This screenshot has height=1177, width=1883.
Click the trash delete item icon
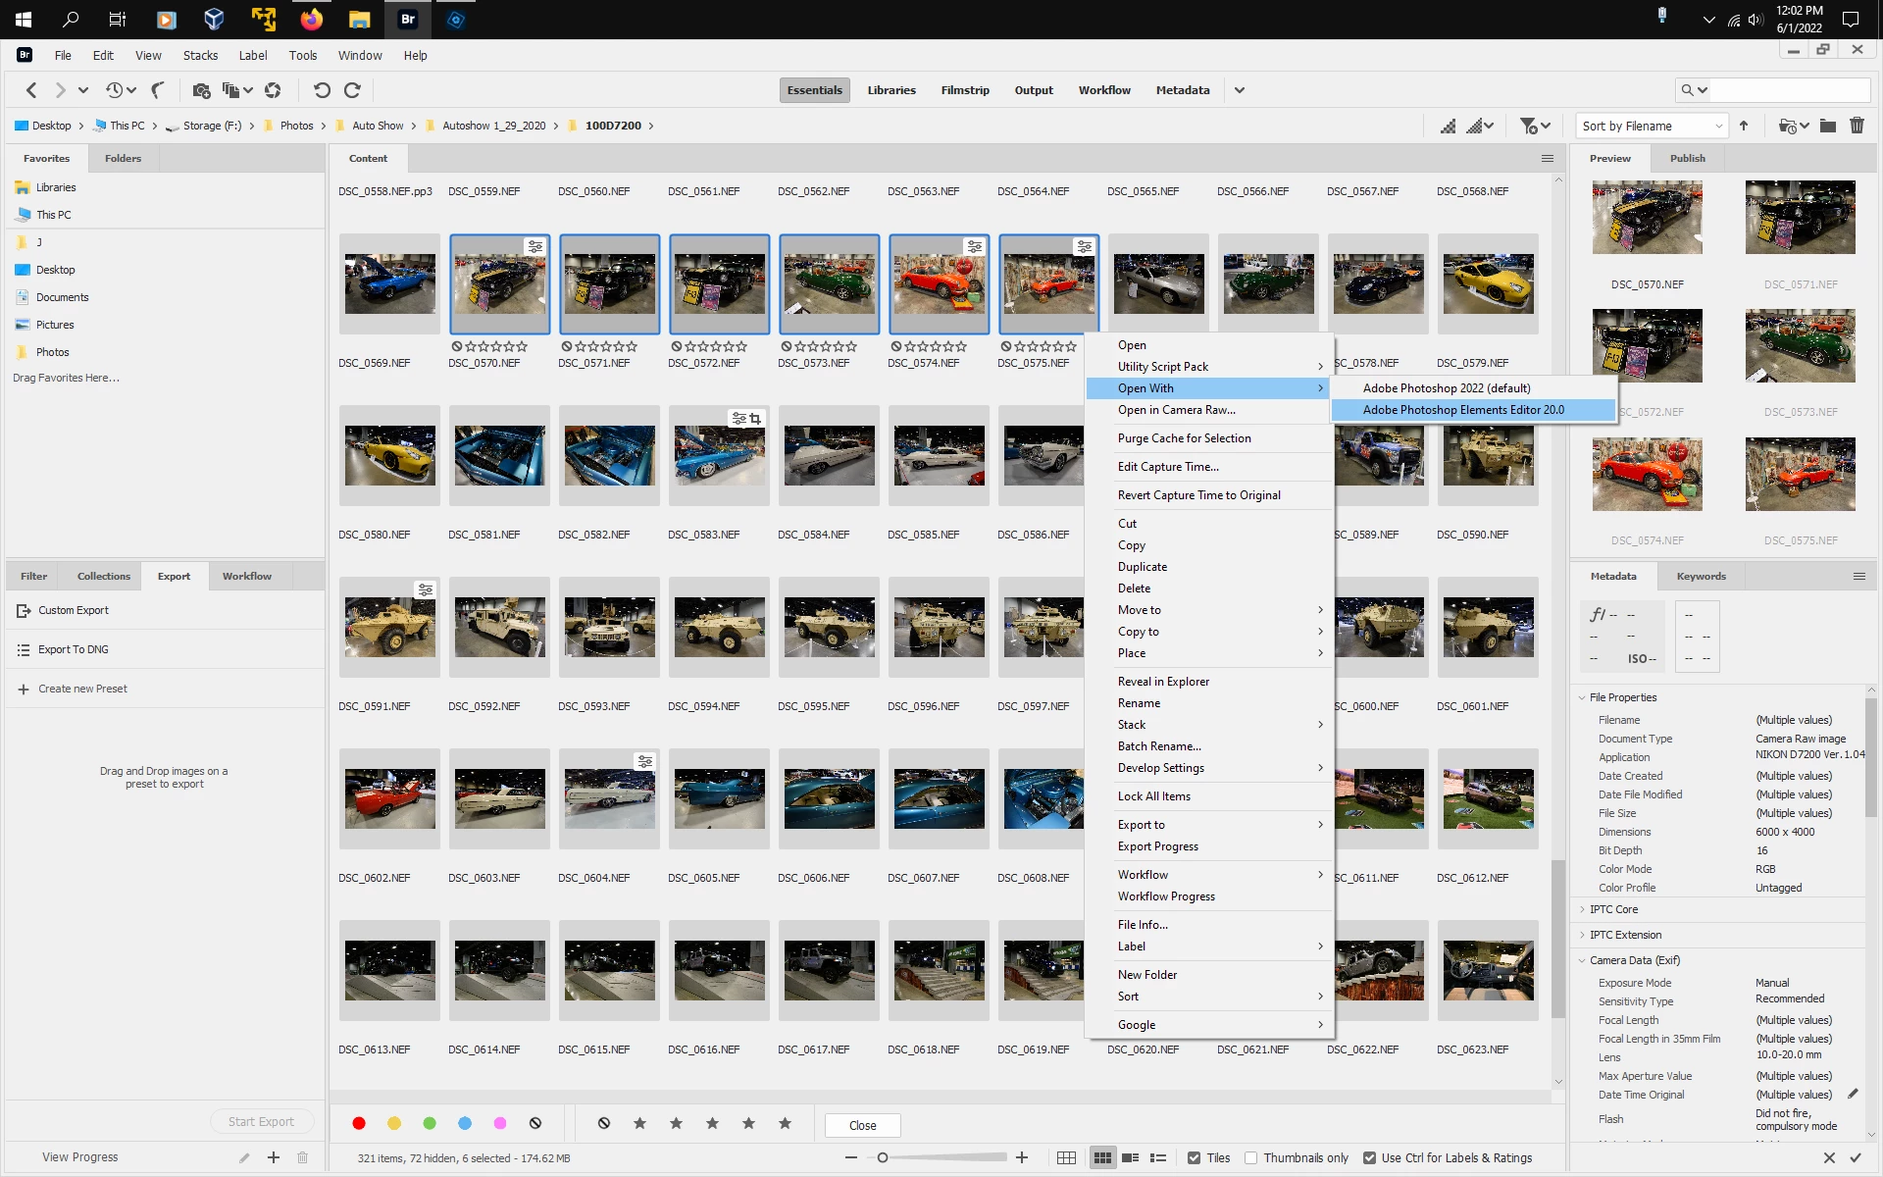(x=1857, y=126)
